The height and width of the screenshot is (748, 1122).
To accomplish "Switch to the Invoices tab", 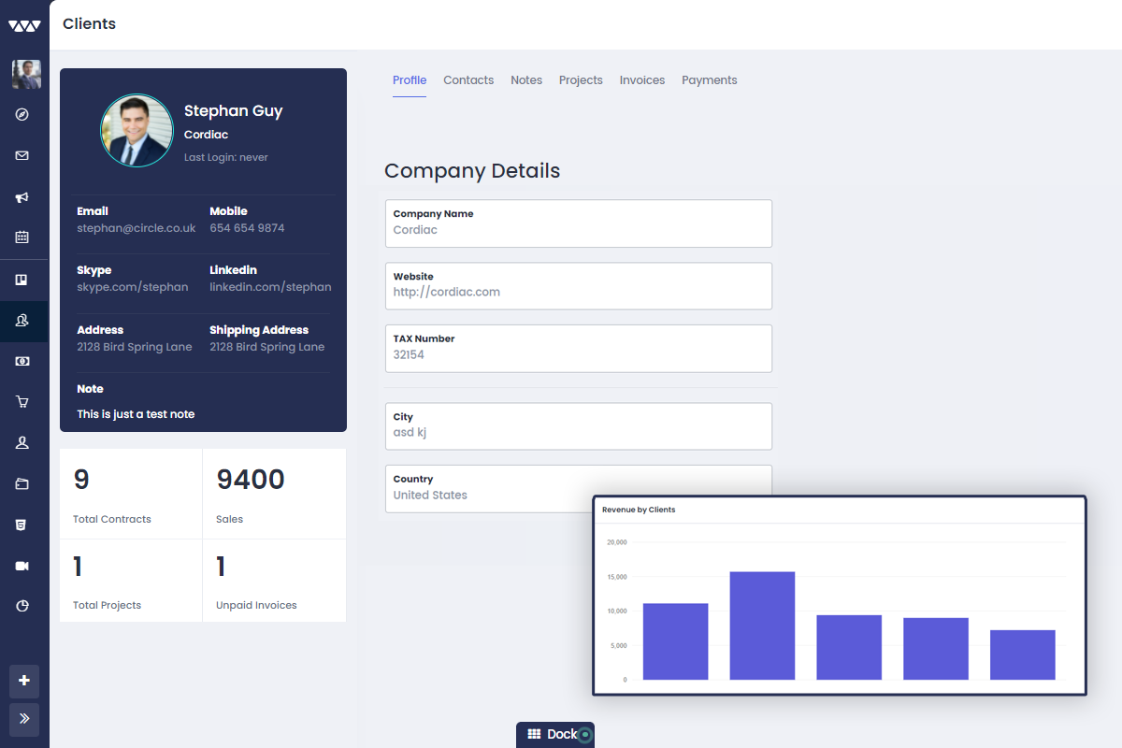I will pos(641,79).
